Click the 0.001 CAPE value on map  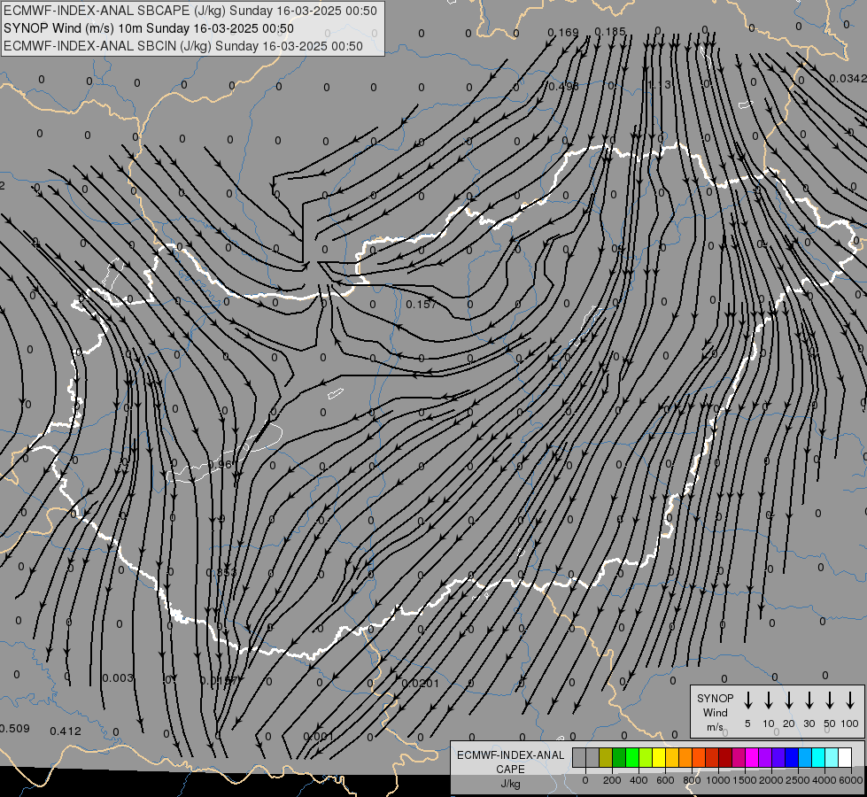point(319,737)
